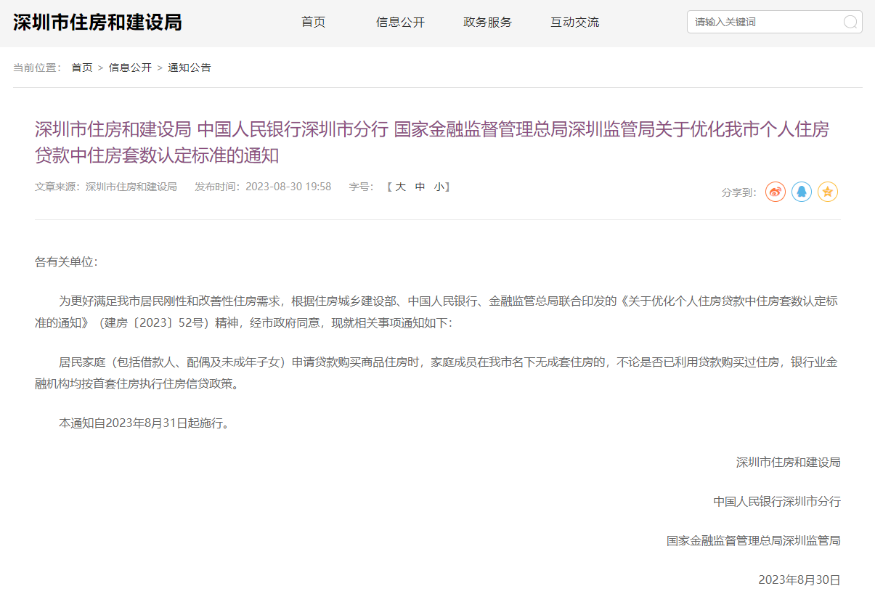
Task: Click the paragraph starting with 居民家庭
Action: 436,373
